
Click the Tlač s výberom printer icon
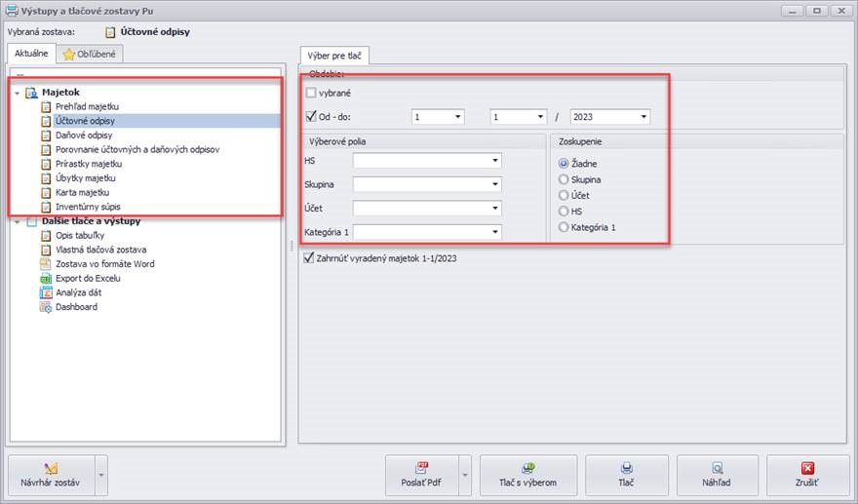(527, 468)
